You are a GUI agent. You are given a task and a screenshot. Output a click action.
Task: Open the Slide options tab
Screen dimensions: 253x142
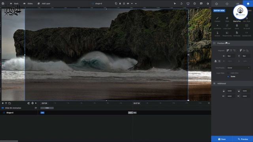click(x=238, y=4)
